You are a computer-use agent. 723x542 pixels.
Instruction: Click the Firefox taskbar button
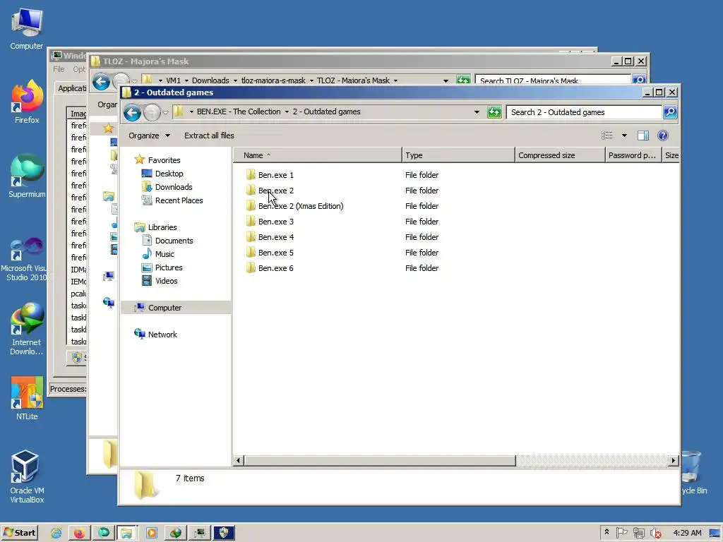[x=79, y=533]
